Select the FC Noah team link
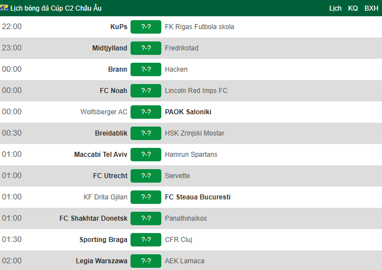The height and width of the screenshot is (270, 382). 113,91
